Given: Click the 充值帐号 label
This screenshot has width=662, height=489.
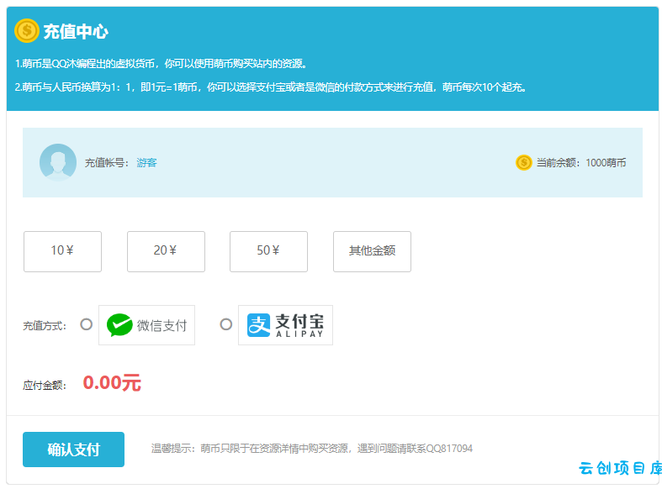Looking at the screenshot, I should click(106, 163).
